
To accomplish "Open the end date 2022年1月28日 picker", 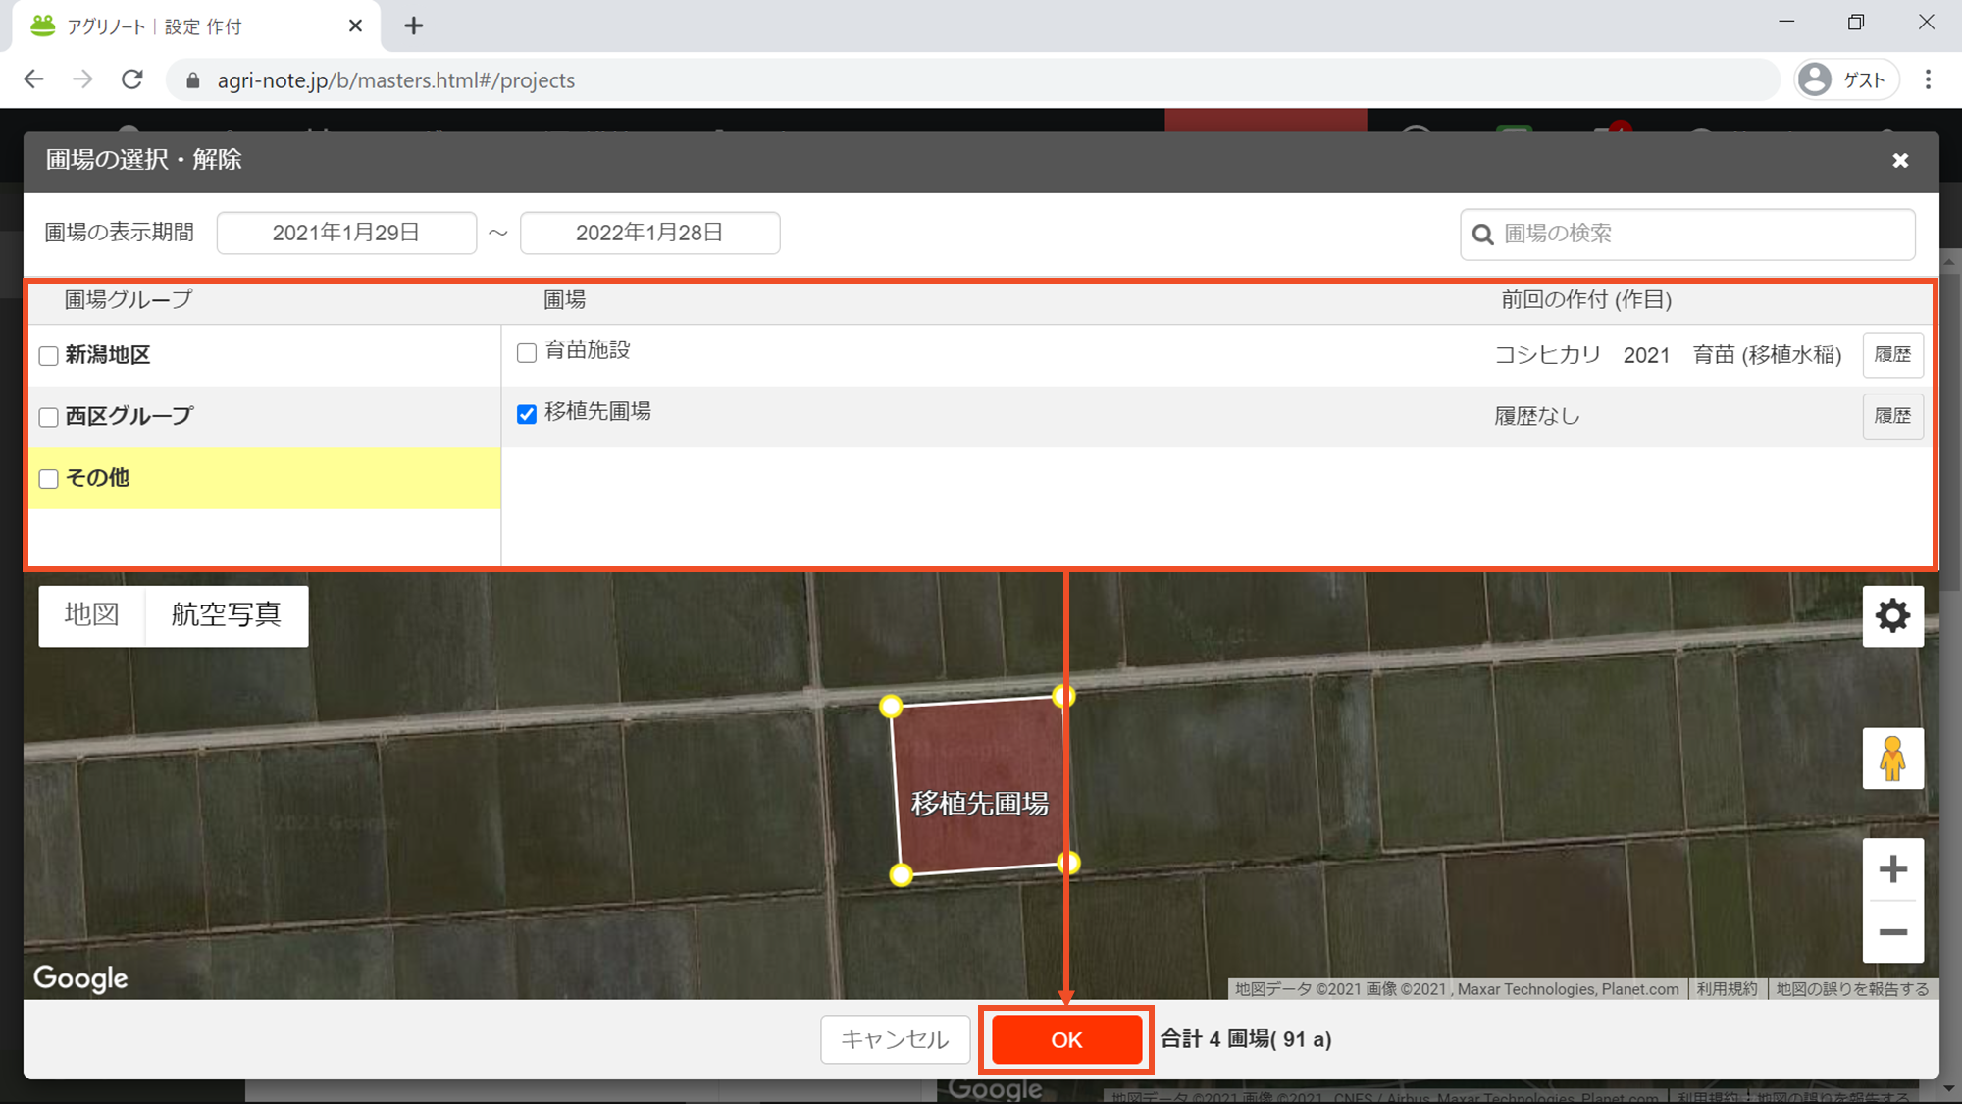I will [649, 234].
